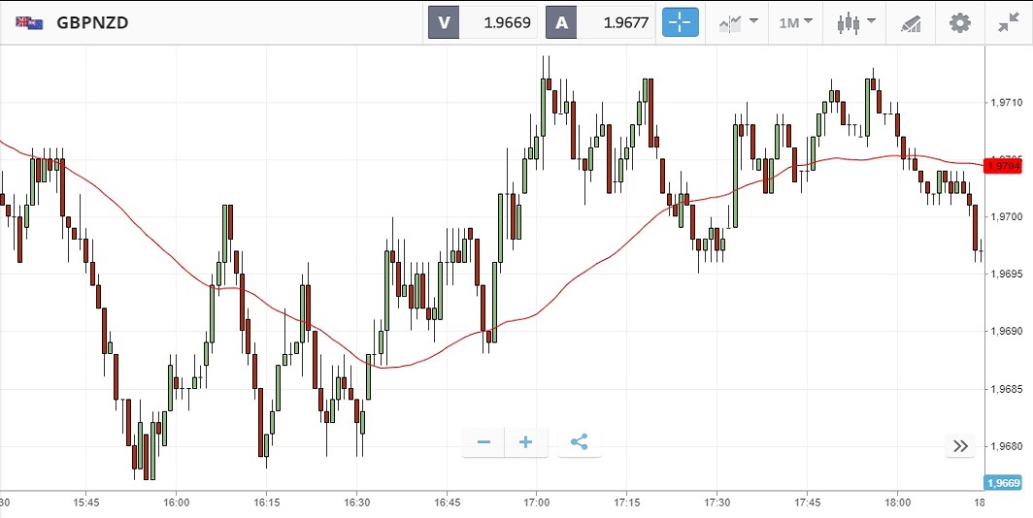Zoom in the chart with plus
This screenshot has height=518, width=1033.
pyautogui.click(x=526, y=442)
